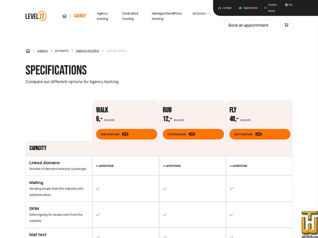Open the Dedicated hosting menu item
The width and height of the screenshot is (318, 238).
pos(130,16)
